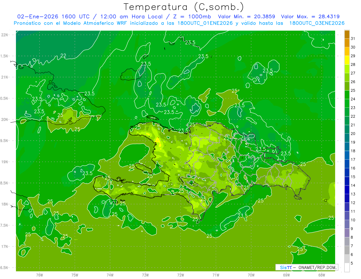Select the "Valor Max. = 28.4319" value

point(310,17)
